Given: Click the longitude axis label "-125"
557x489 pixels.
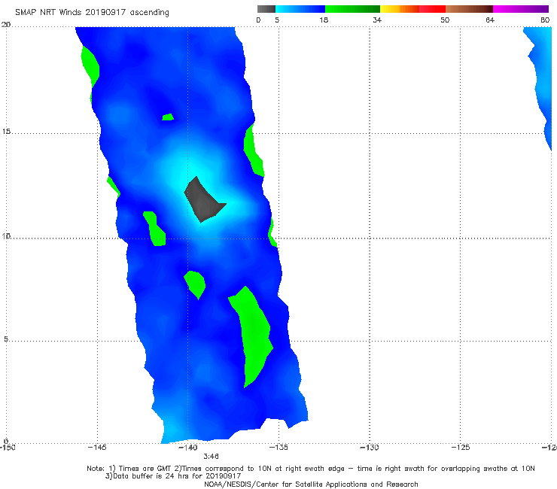Looking at the screenshot, I should click(461, 448).
